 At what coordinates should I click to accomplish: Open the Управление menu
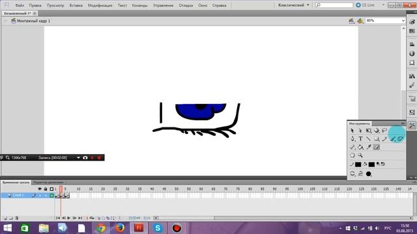(163, 5)
